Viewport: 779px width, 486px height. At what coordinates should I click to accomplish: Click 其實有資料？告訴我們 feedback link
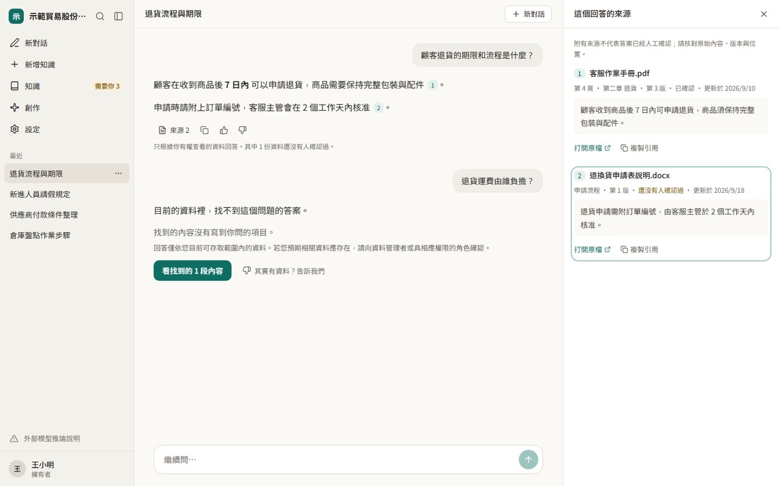pyautogui.click(x=284, y=270)
